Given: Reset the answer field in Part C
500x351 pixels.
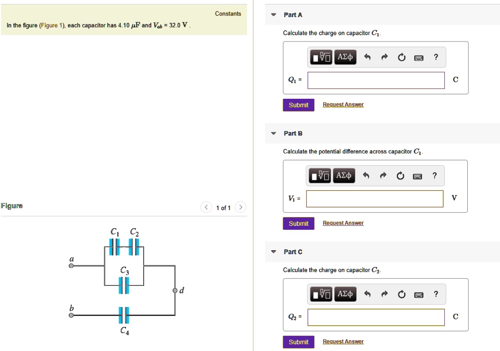Looking at the screenshot, I should click(x=401, y=294).
